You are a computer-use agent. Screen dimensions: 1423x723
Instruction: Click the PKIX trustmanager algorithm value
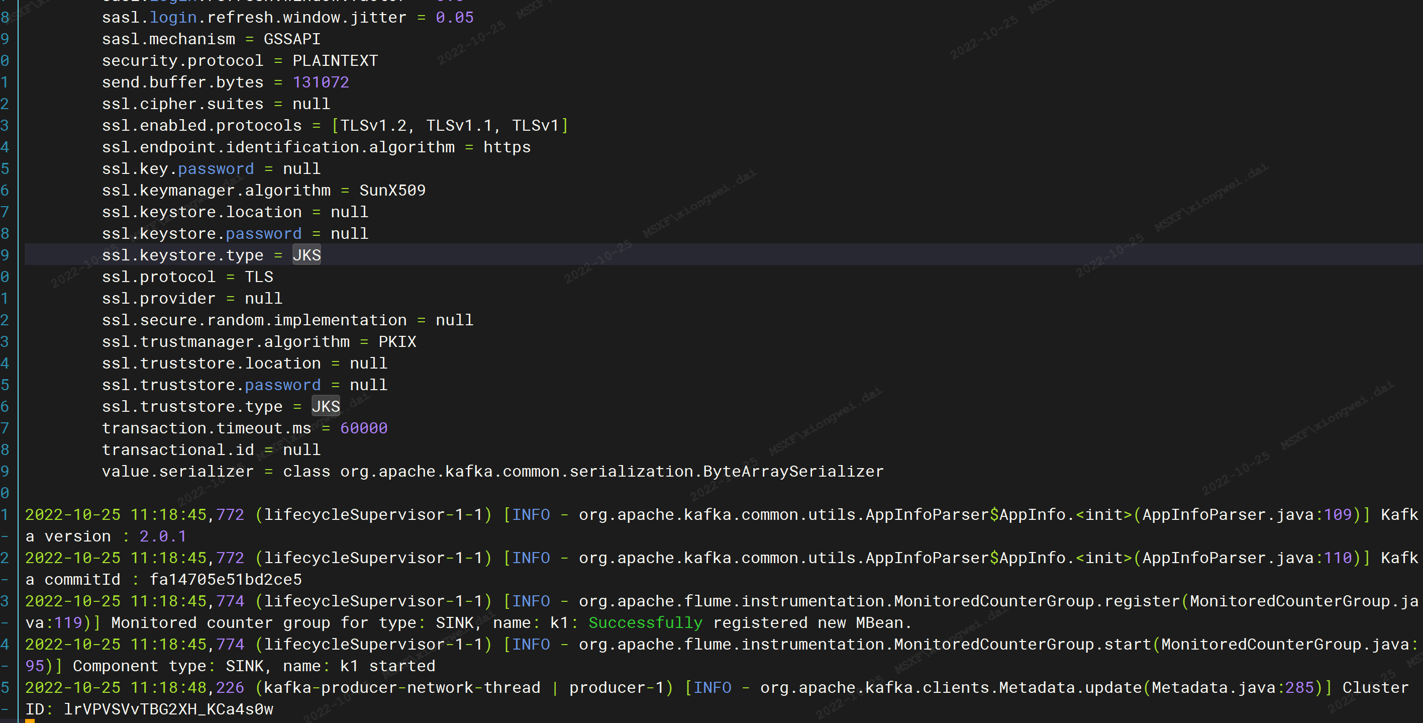click(397, 341)
